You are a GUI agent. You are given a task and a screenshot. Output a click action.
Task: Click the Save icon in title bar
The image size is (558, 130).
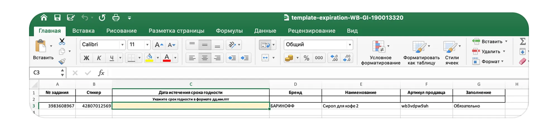57,18
